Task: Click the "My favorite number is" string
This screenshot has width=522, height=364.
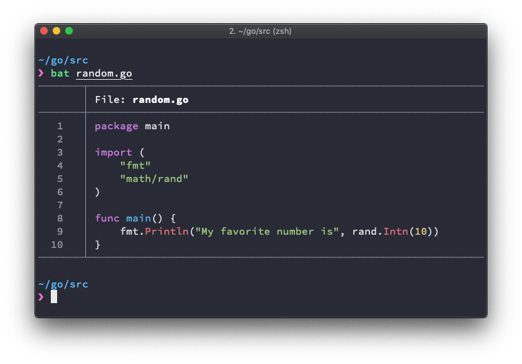Action: [267, 232]
